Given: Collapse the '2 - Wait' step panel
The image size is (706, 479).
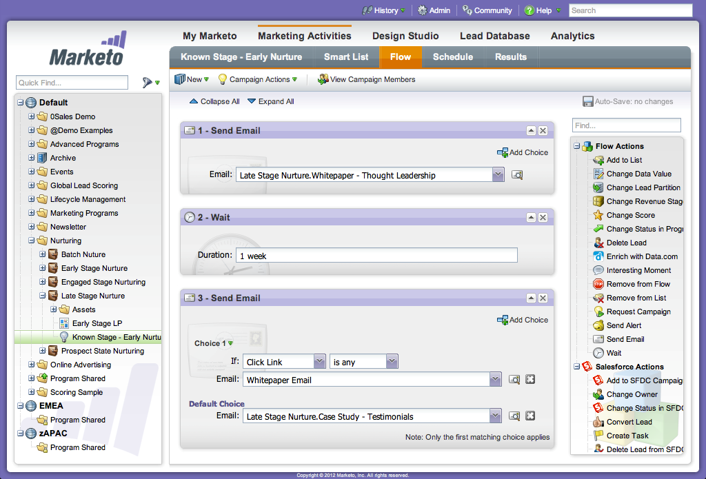Looking at the screenshot, I should (531, 217).
